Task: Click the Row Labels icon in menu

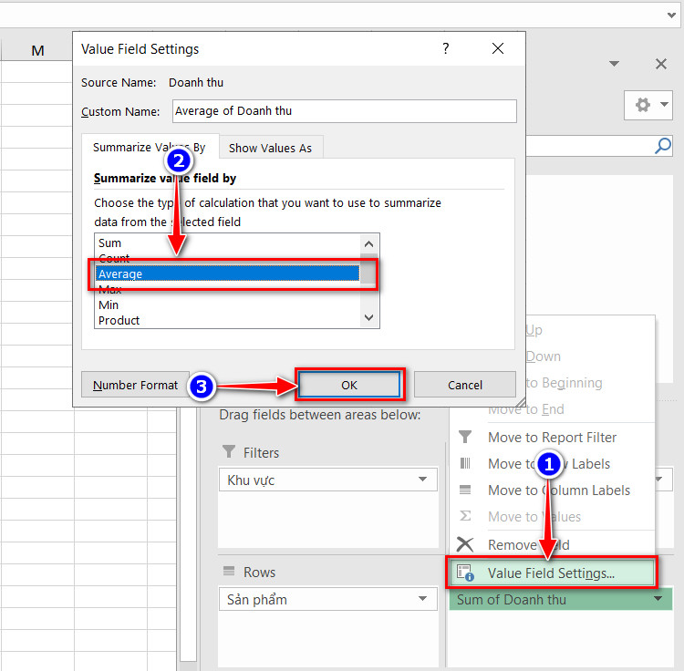Action: point(465,463)
